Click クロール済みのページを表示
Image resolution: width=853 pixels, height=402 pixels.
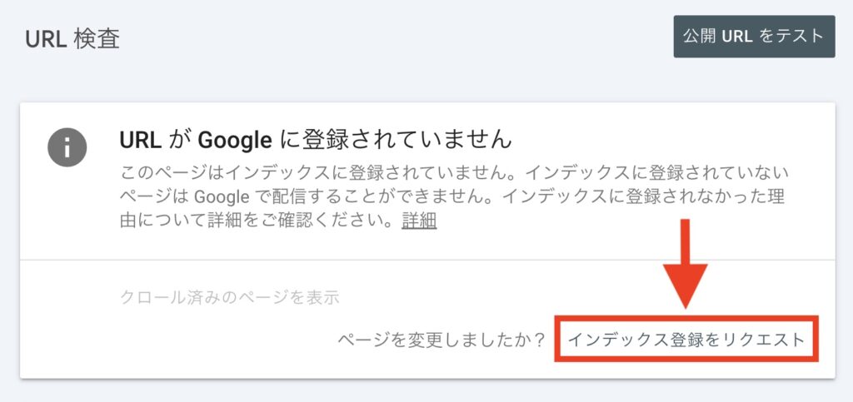229,297
